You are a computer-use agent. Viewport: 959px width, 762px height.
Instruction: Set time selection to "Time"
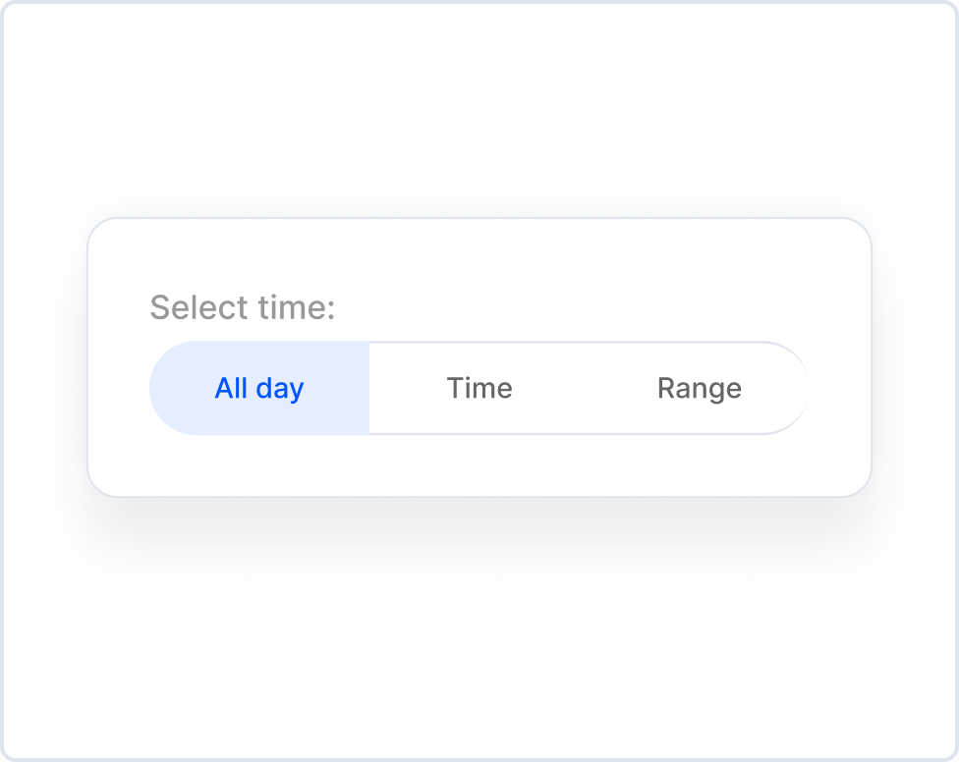(x=479, y=388)
